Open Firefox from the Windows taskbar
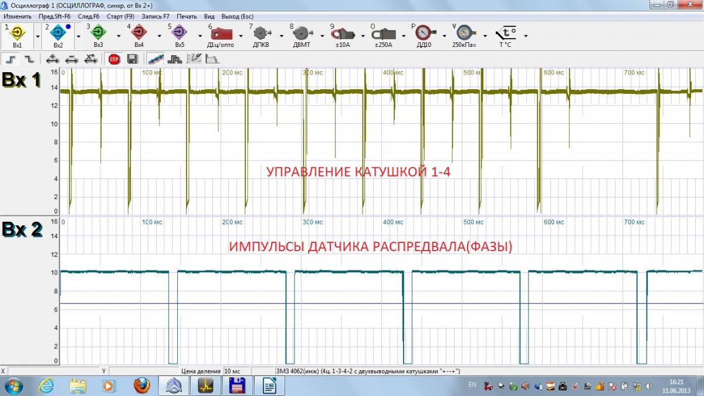This screenshot has height=396, width=704. click(x=141, y=385)
